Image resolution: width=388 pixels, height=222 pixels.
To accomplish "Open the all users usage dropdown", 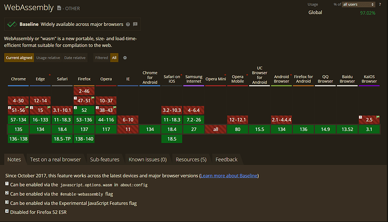I will pos(359,4).
